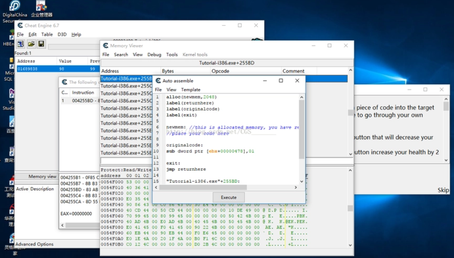The width and height of the screenshot is (454, 258).
Task: Open the Edit menu in Cheat Engine
Action: (x=33, y=34)
